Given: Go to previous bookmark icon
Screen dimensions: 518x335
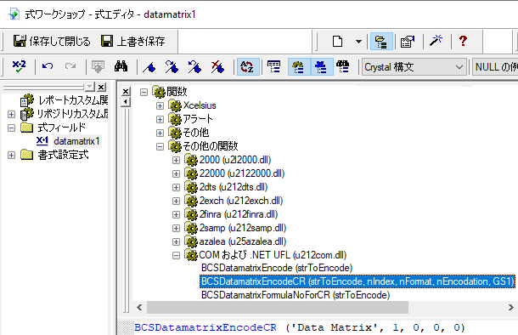Looking at the screenshot, I should pos(194,67).
